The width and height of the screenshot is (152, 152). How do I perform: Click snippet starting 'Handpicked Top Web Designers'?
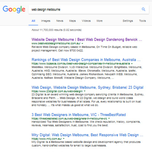coord(86,123)
